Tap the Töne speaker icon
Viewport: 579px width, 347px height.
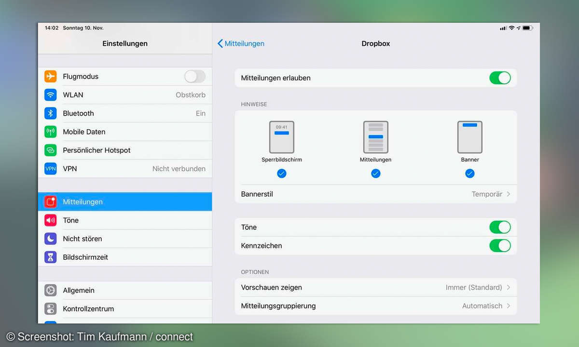coord(51,220)
